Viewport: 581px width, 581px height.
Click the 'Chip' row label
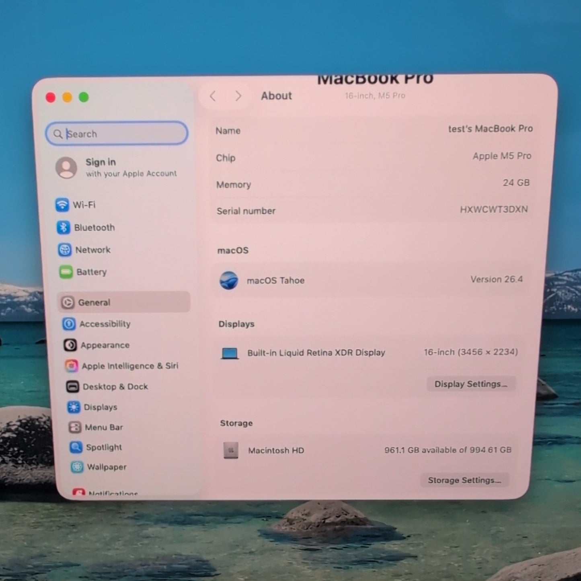[226, 158]
